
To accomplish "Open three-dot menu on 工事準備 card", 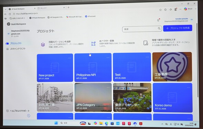I will 188,56.
